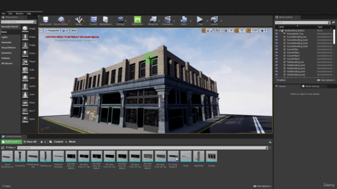The width and height of the screenshot is (337, 189).
Task: Open the Window menu
Action: tap(19, 14)
